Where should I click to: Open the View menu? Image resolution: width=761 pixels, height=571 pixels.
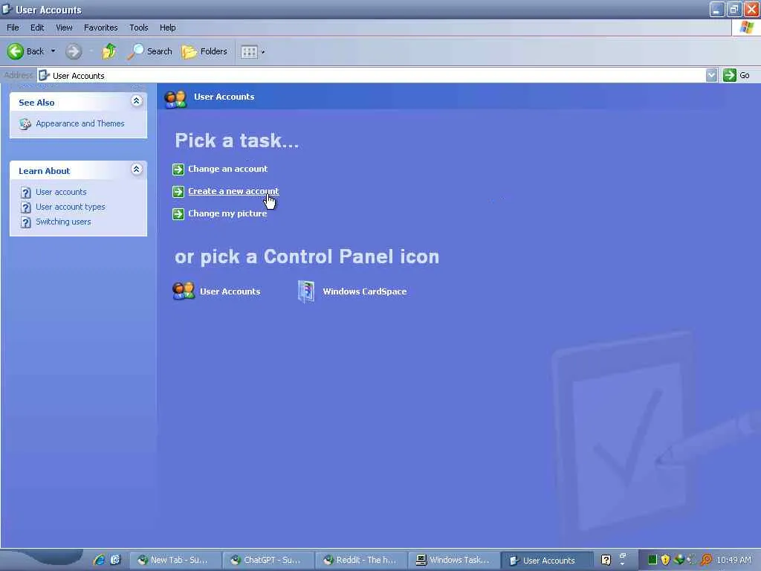(x=64, y=28)
